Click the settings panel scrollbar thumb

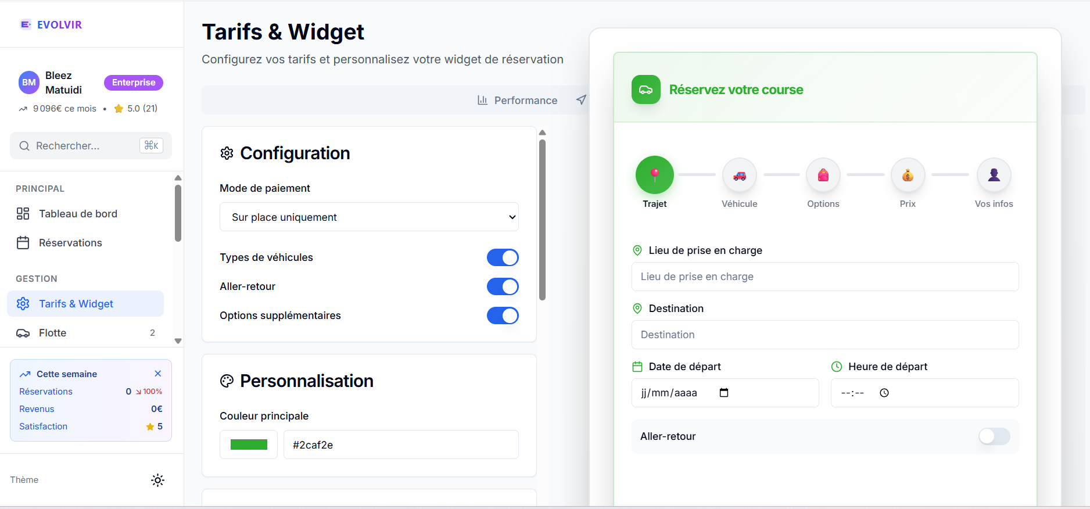pos(542,220)
